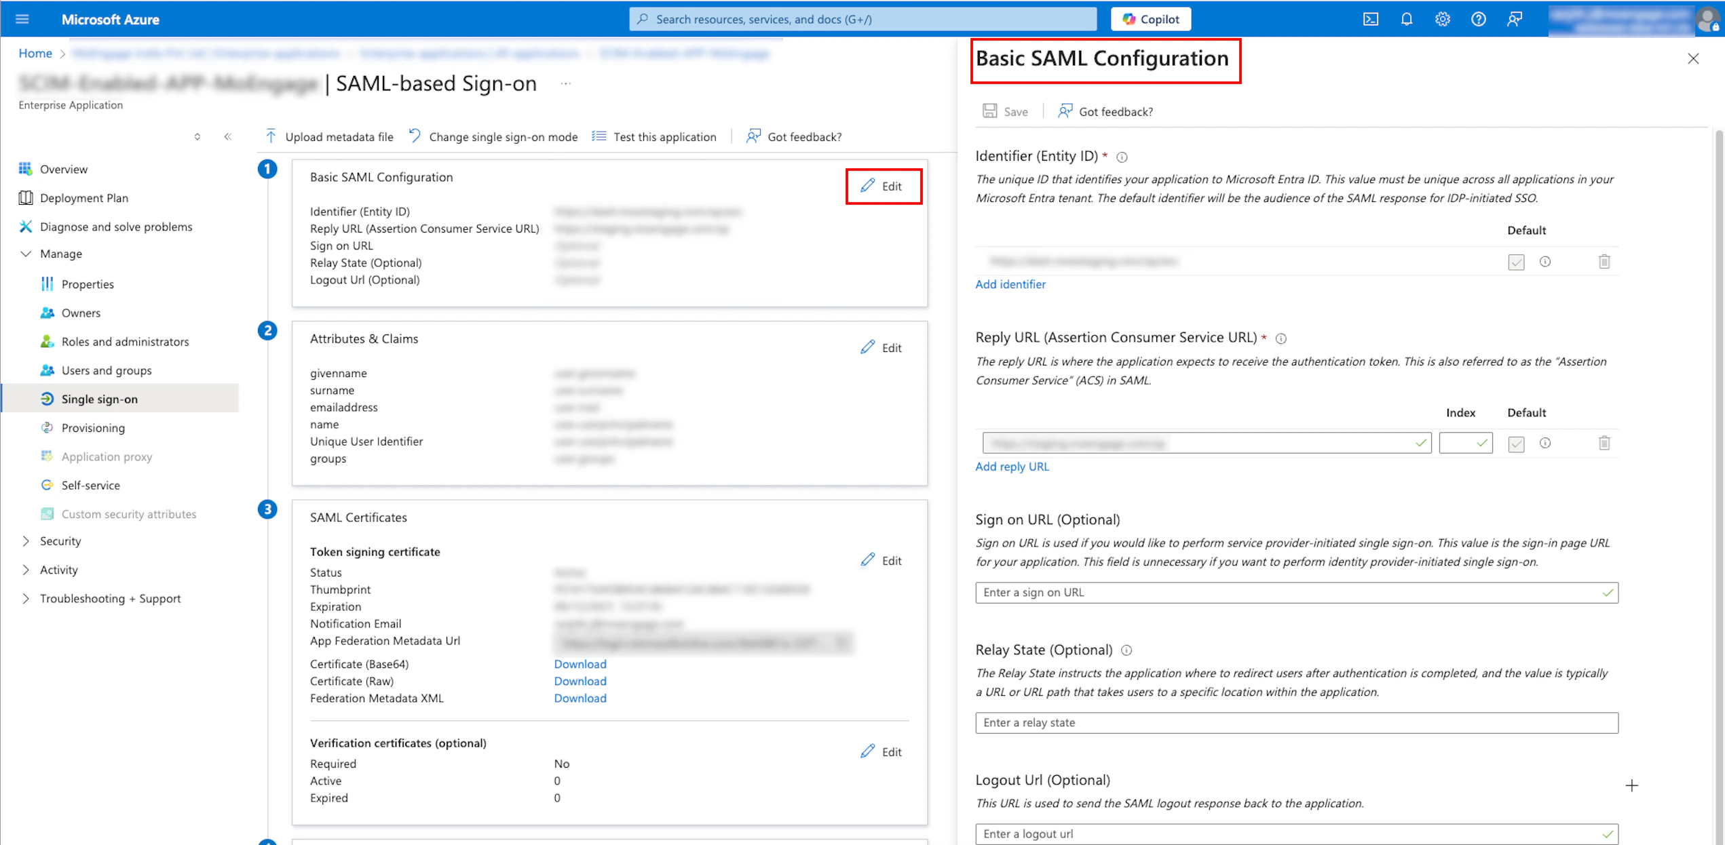Click the Add reply URL link

pyautogui.click(x=1012, y=467)
